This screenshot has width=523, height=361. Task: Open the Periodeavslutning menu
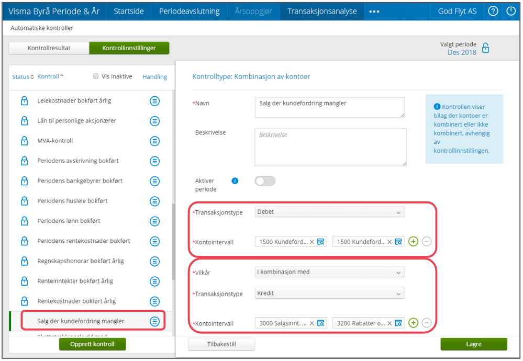pyautogui.click(x=189, y=12)
